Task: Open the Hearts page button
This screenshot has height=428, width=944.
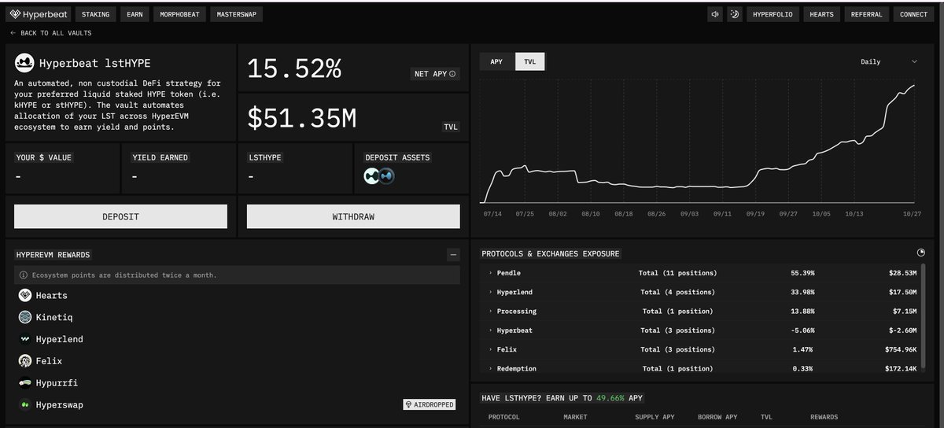Action: [x=820, y=14]
